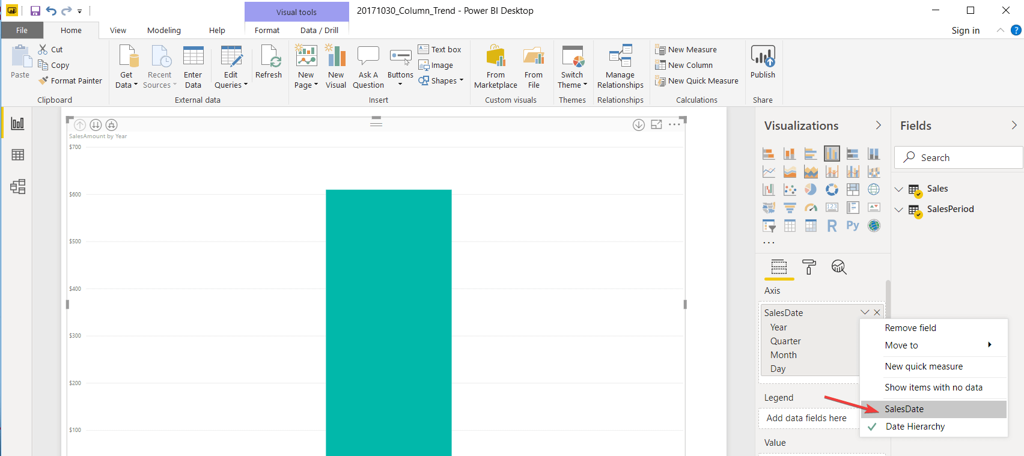Click Drill Up arrow on the visual

coord(80,125)
